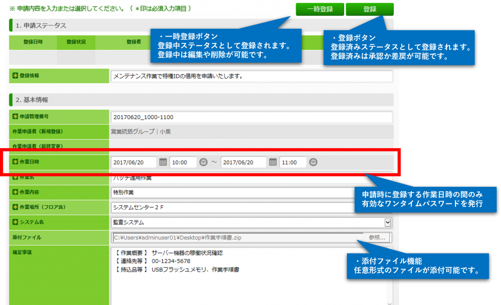Focus the 登録情報 text field
The image size is (501, 305).
click(251, 76)
